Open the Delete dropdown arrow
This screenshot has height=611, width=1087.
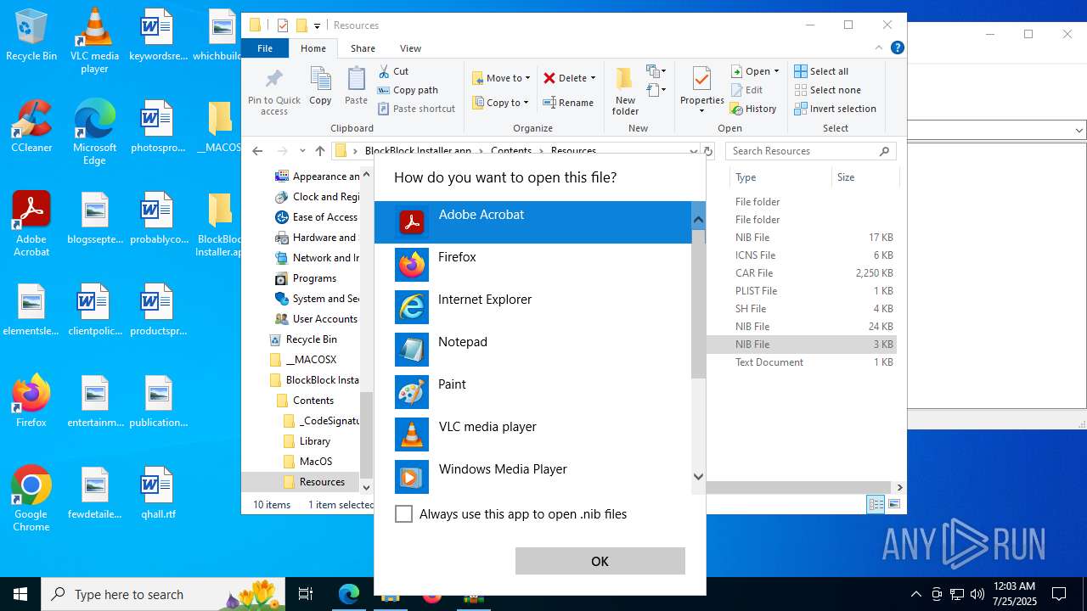click(593, 78)
